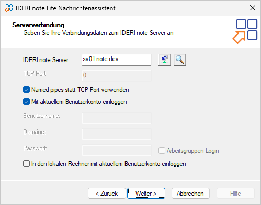261x205 pixels.
Task: Click the 'IDERI note Server:' label
Action: coord(47,60)
